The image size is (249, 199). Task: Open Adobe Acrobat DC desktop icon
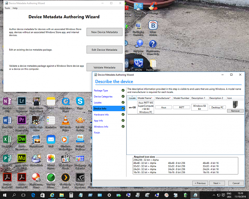tap(22, 181)
